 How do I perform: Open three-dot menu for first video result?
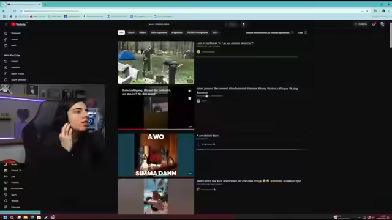tap(306, 42)
